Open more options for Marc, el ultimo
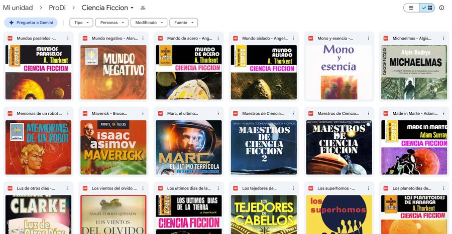452x234 pixels. tap(218, 114)
